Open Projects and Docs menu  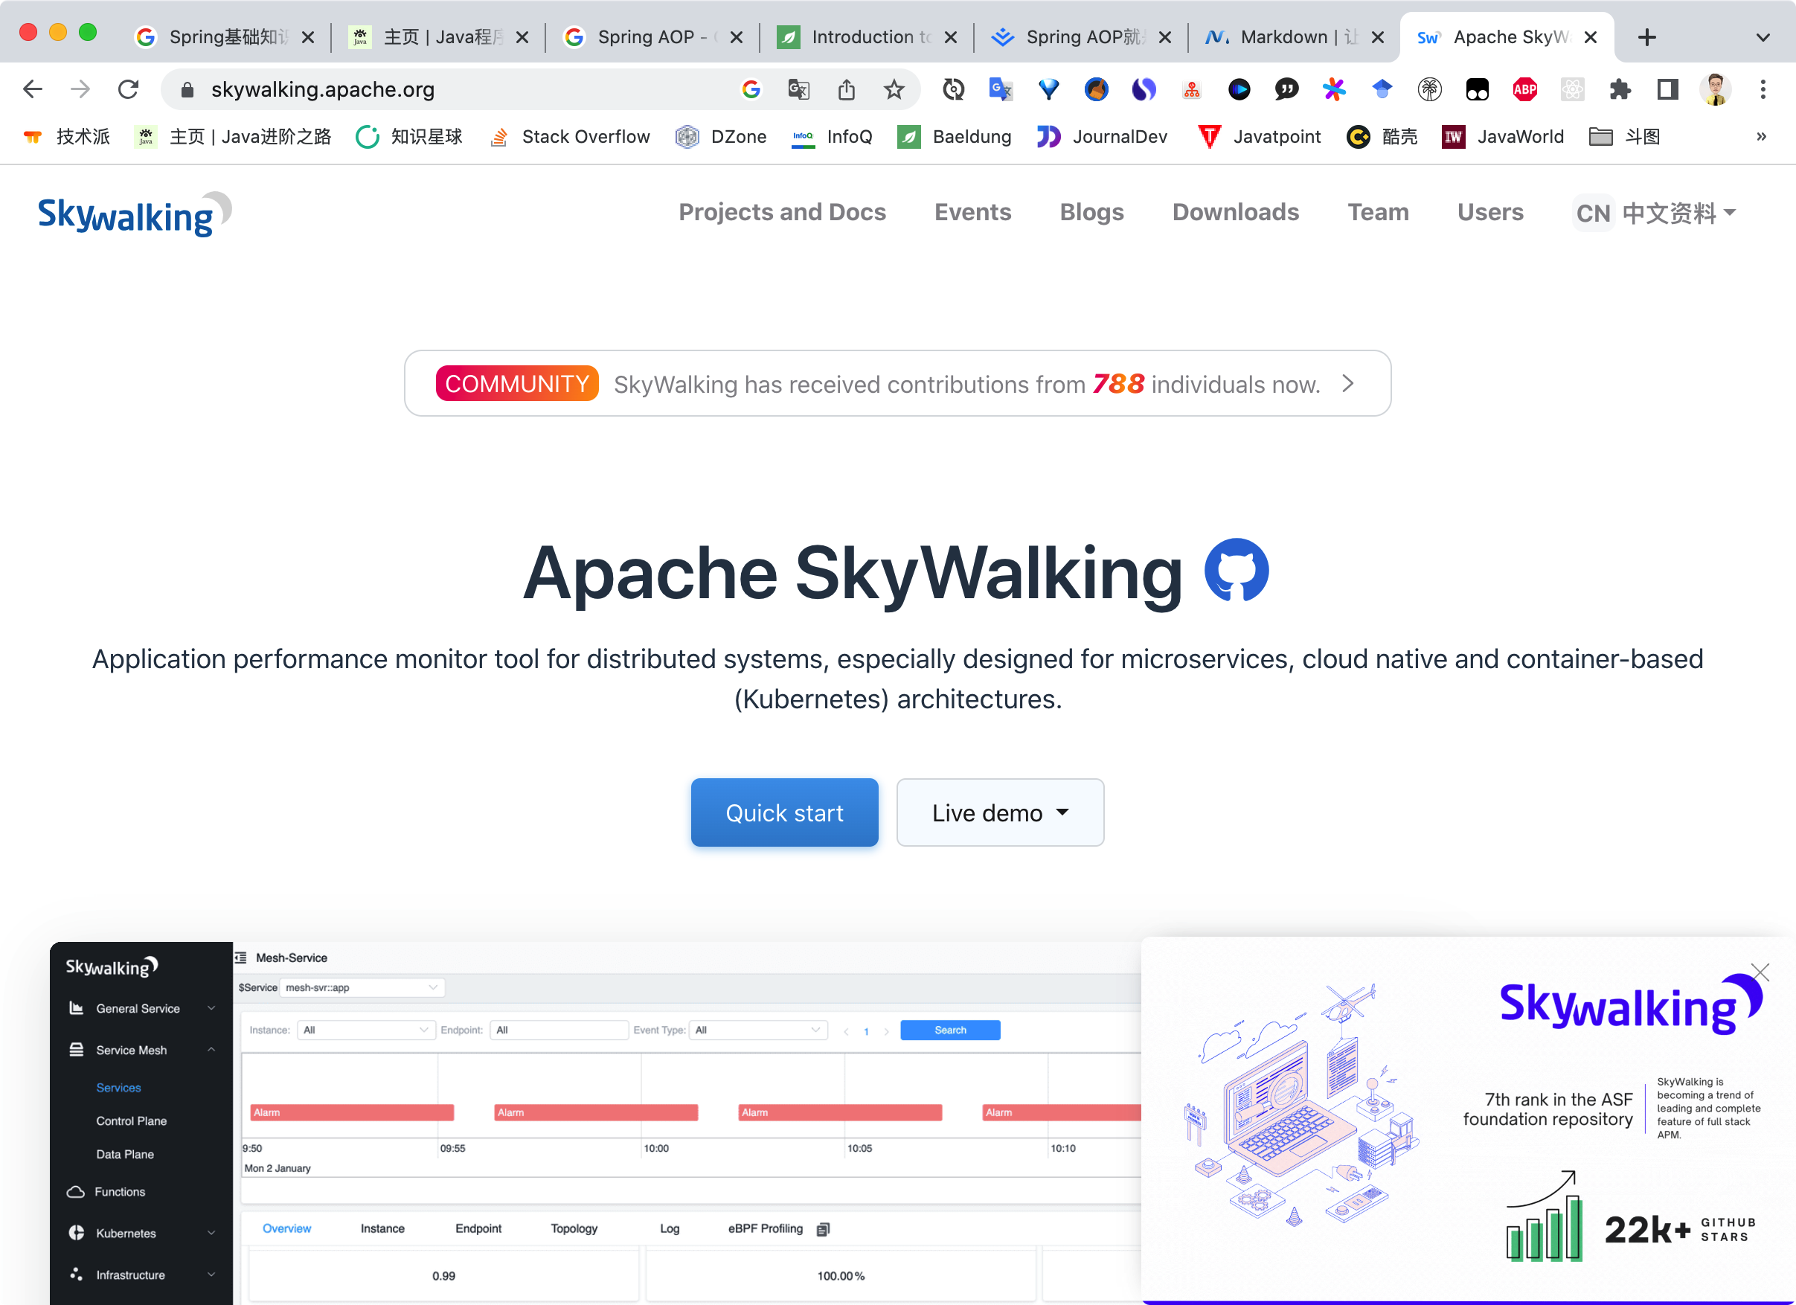point(782,212)
